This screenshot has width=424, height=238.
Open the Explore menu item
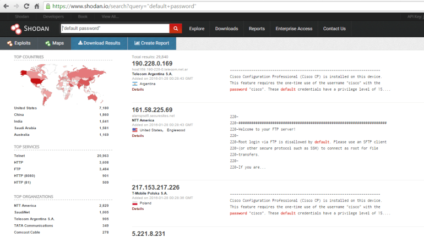coord(197,29)
